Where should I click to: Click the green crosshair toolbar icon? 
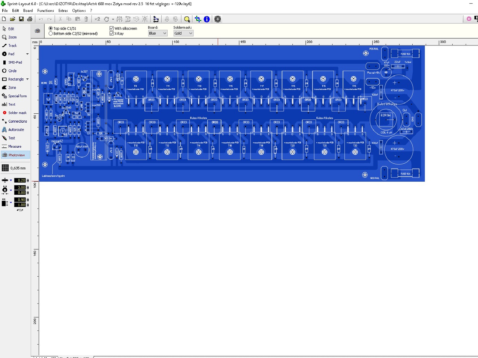click(198, 19)
